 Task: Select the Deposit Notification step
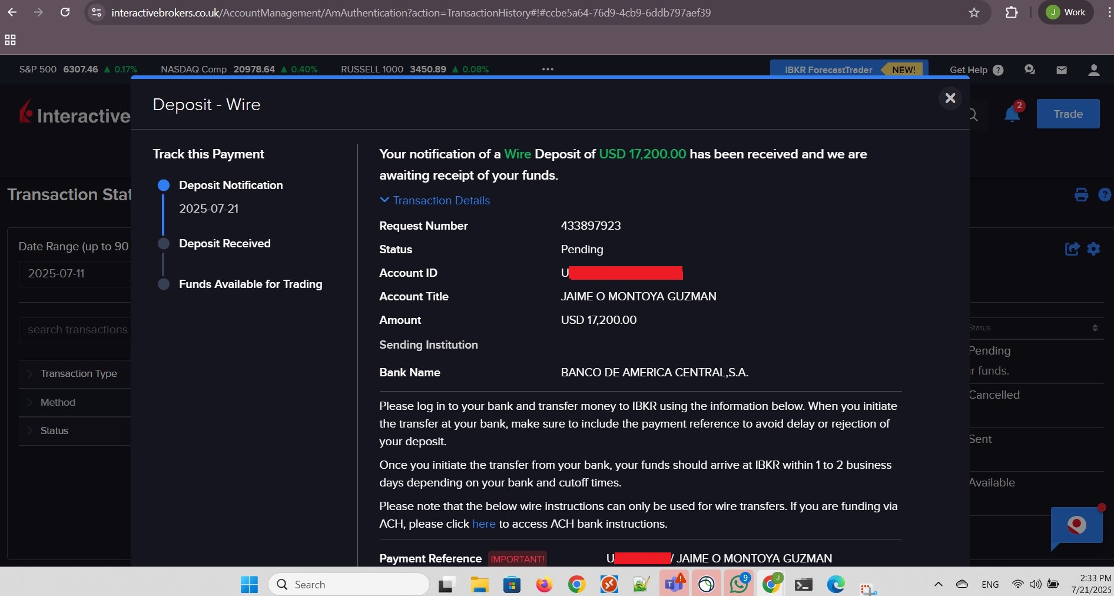pyautogui.click(x=231, y=185)
